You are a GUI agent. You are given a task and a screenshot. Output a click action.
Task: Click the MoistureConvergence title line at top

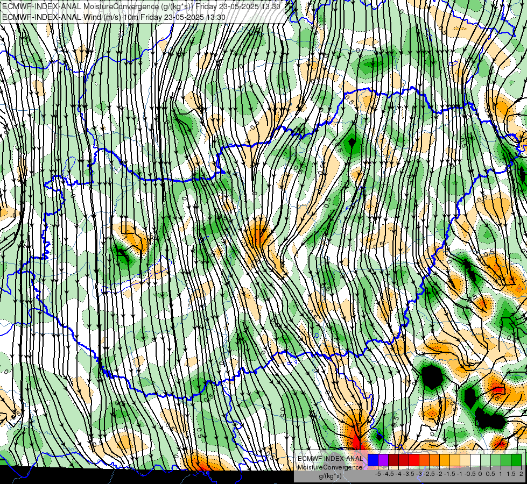(141, 6)
